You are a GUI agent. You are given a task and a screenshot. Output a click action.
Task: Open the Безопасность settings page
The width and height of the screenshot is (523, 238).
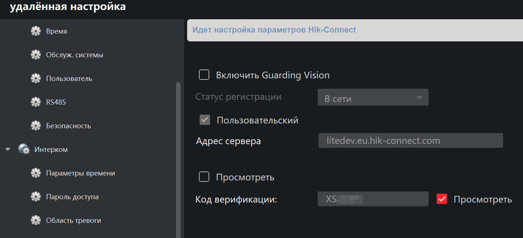[68, 126]
